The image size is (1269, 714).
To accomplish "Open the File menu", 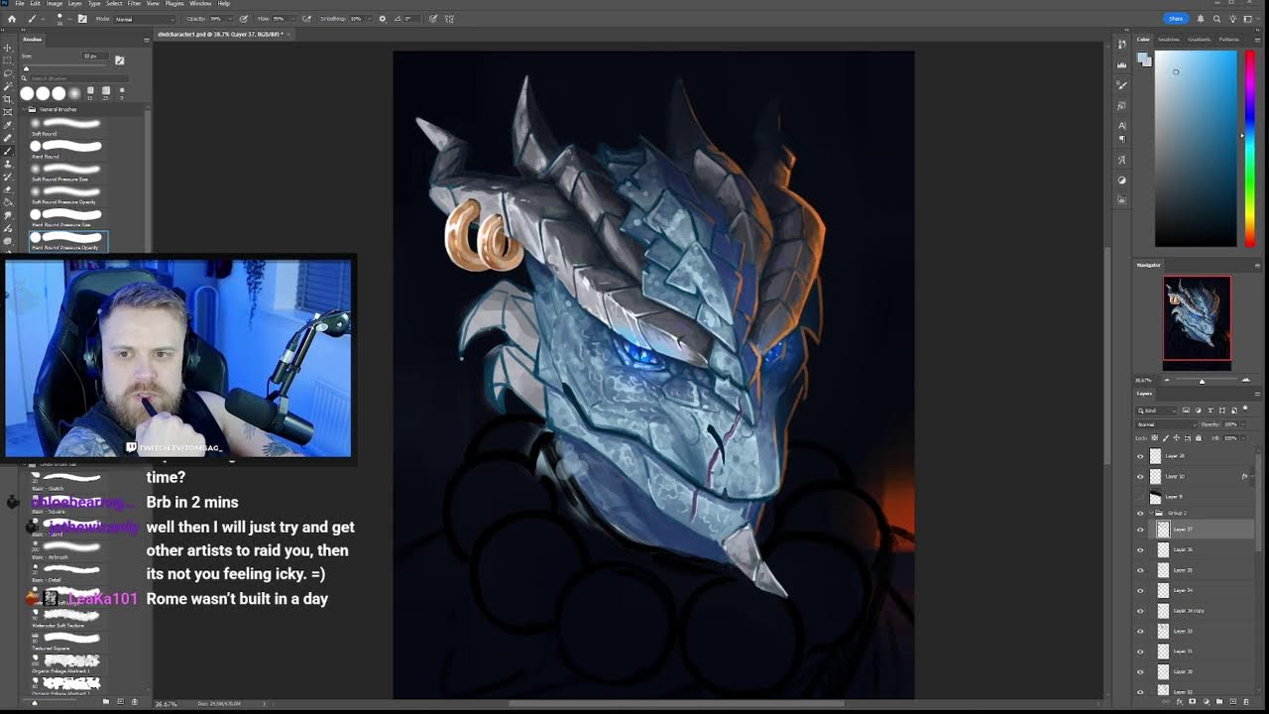I will pyautogui.click(x=20, y=4).
